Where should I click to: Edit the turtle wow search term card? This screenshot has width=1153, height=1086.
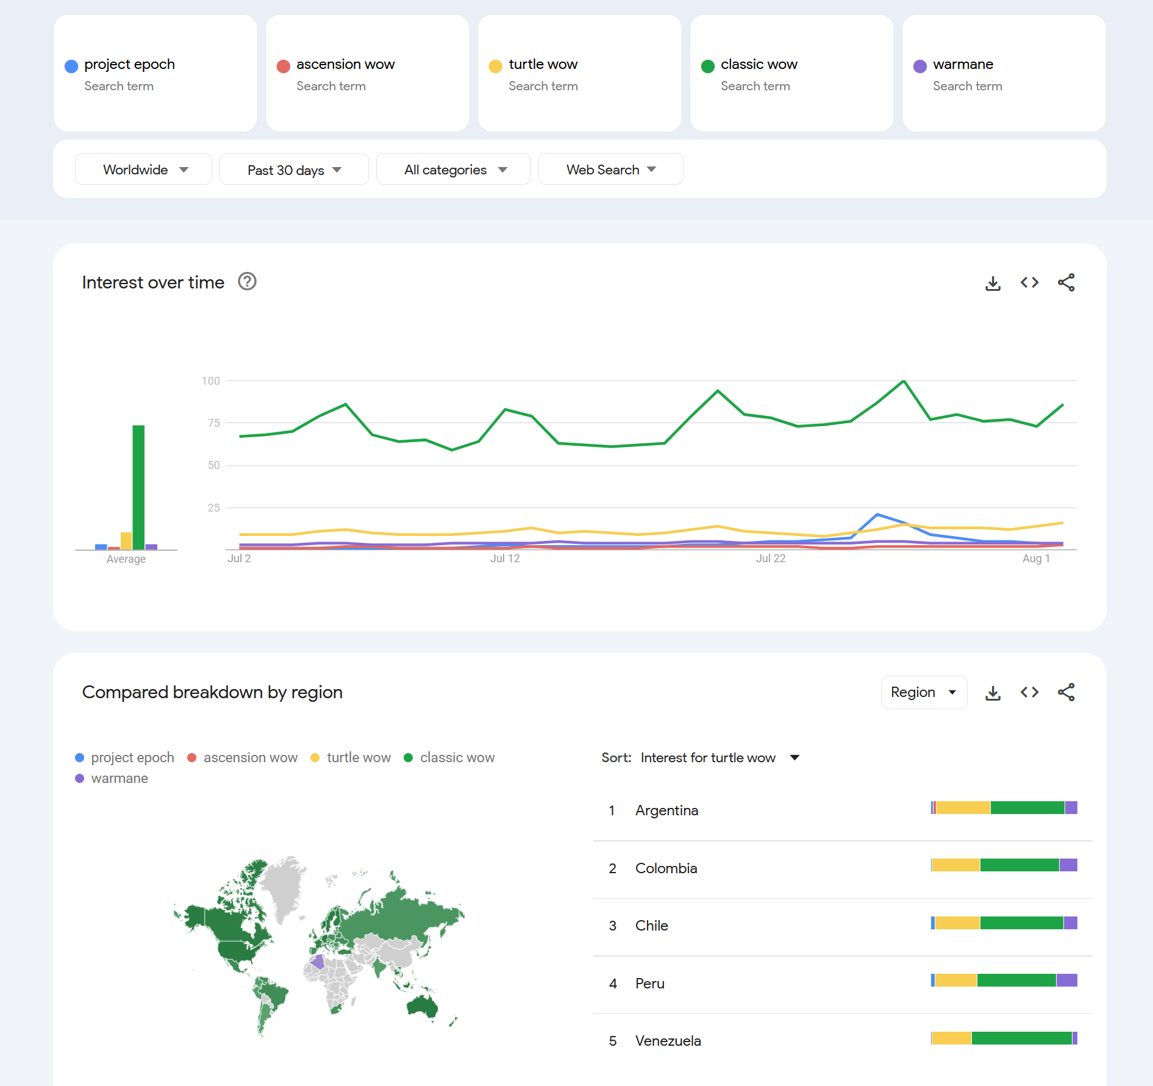pos(580,73)
